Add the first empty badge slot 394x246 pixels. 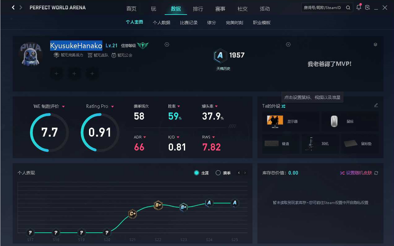57,74
